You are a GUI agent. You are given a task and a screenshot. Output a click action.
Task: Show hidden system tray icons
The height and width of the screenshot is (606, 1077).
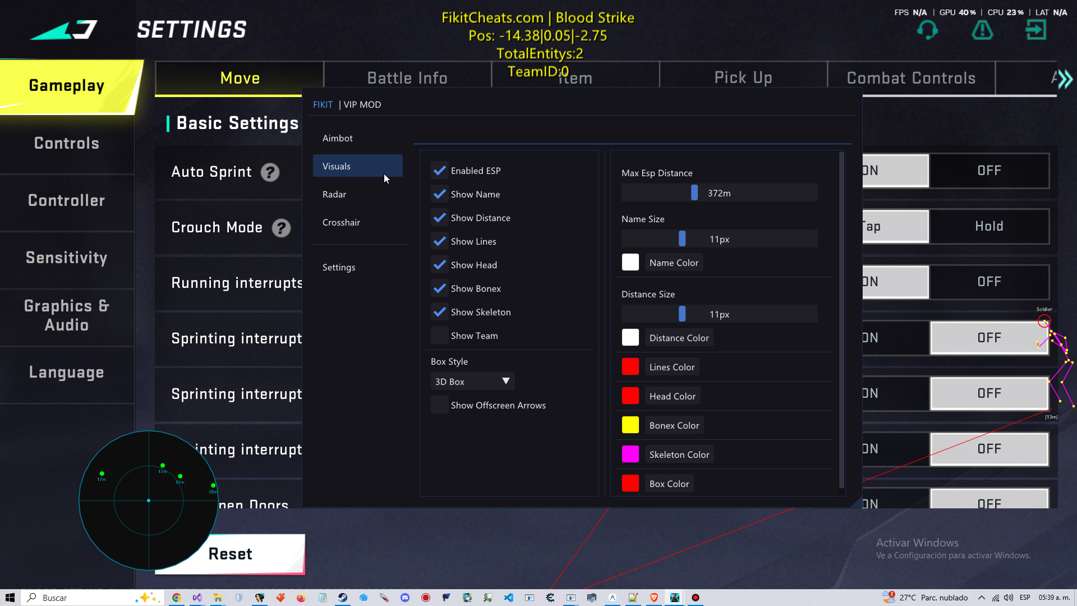coord(982,598)
